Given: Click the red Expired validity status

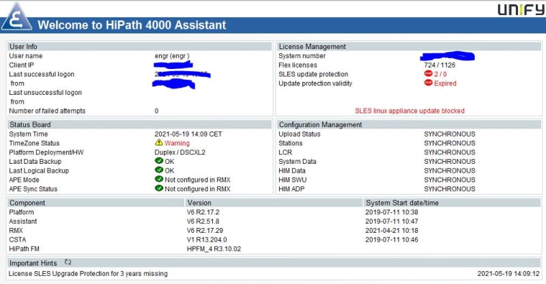Looking at the screenshot, I should tap(445, 83).
